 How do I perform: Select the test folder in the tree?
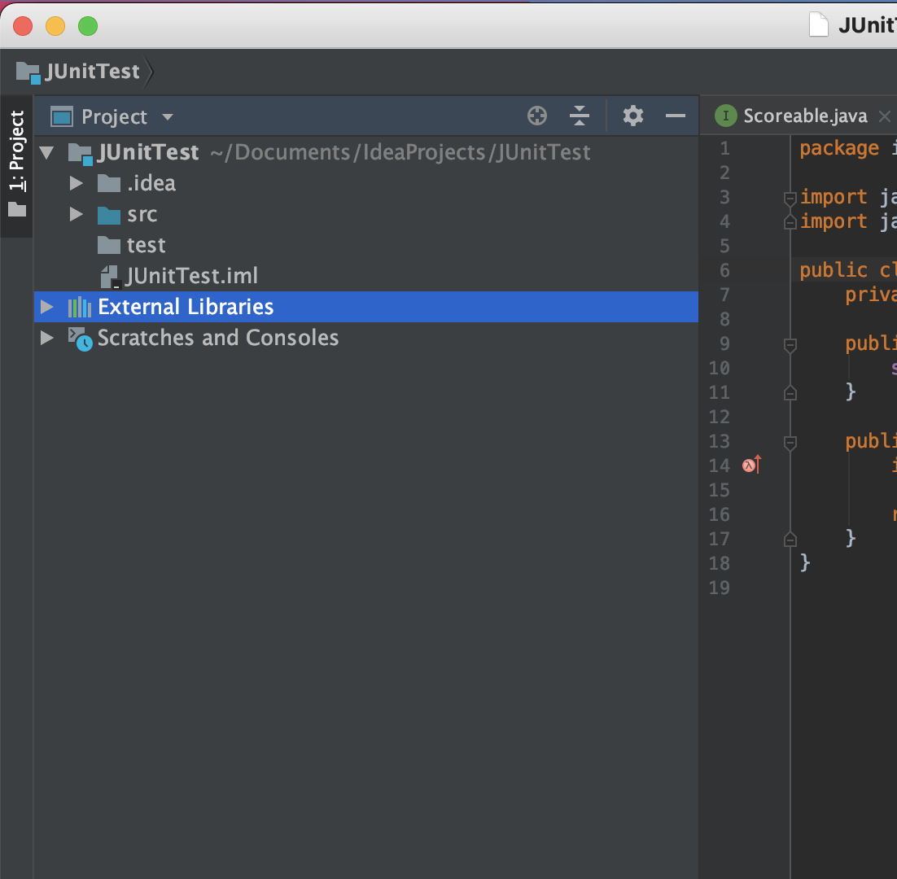pyautogui.click(x=366, y=245)
